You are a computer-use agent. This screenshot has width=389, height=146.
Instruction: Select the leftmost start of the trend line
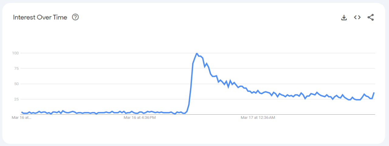tap(22, 112)
